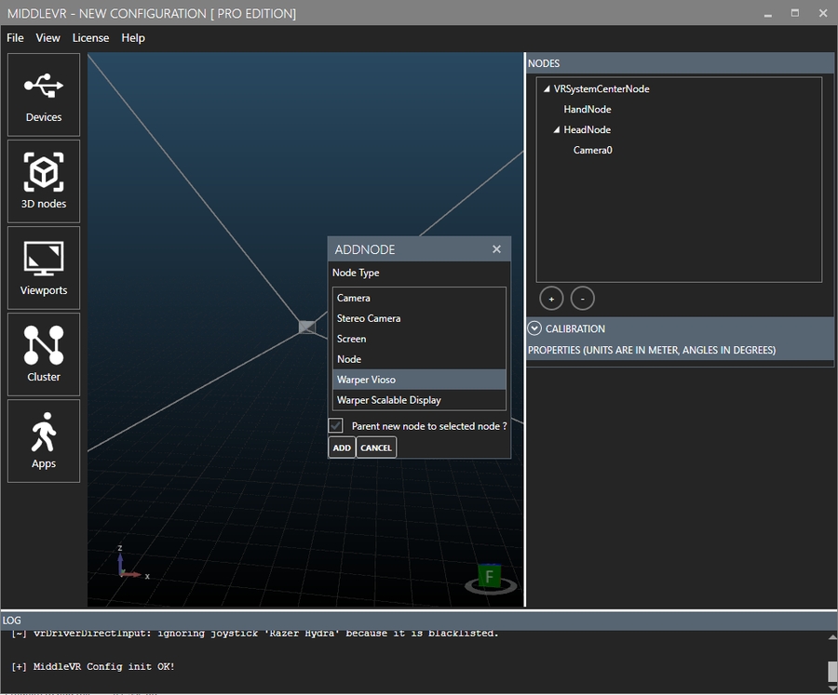
Task: Collapse the HeadNode tree branch
Action: tap(557, 130)
